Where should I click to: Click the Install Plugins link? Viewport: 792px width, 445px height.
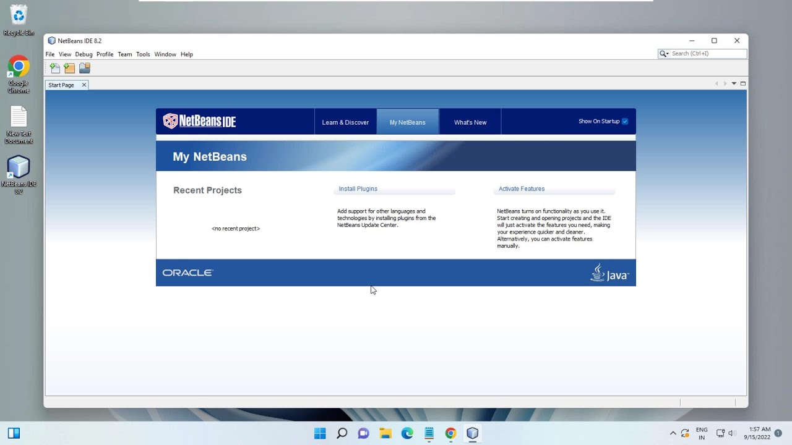pos(358,189)
